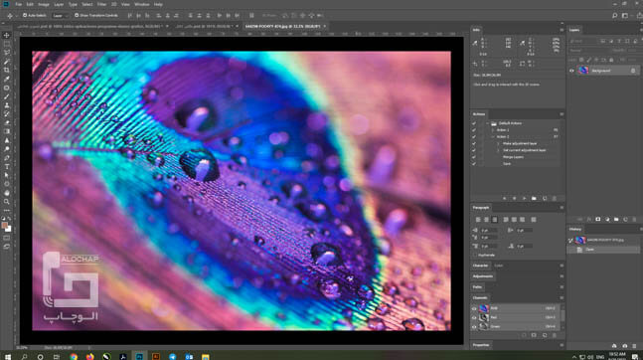Click left align text in Paragraph panel
643x360 pixels.
(478, 220)
